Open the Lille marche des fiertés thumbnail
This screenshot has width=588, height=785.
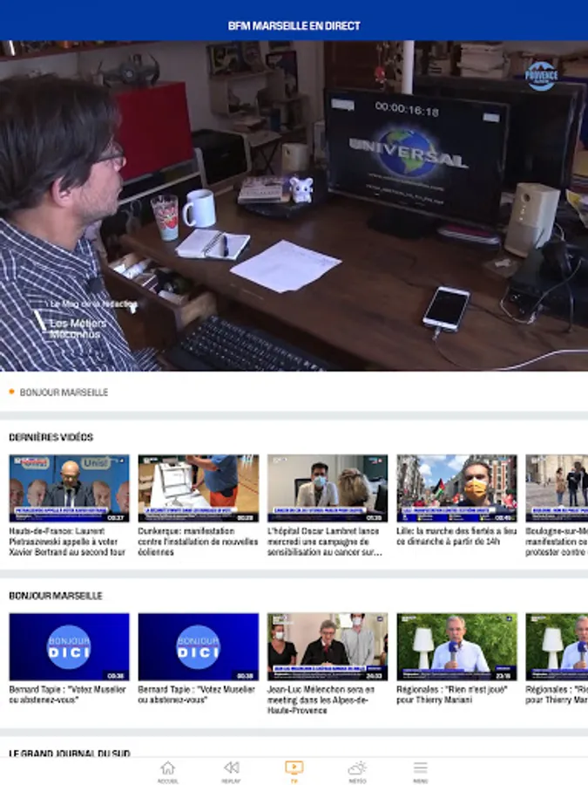457,488
